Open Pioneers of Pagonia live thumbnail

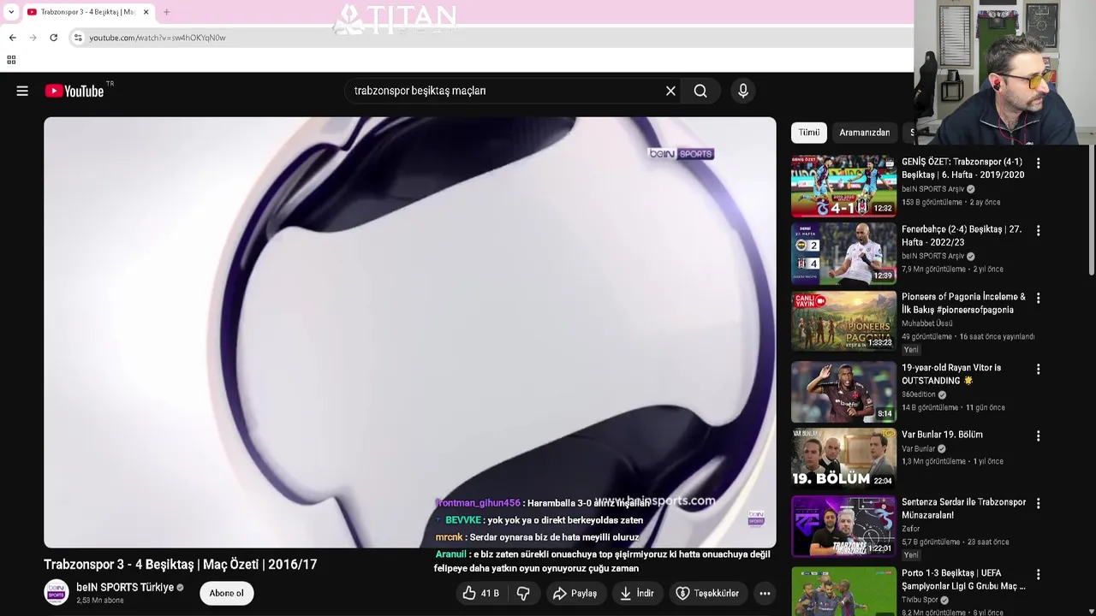pyautogui.click(x=843, y=322)
